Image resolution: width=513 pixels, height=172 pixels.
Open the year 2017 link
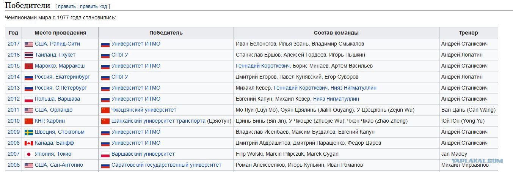[14, 44]
